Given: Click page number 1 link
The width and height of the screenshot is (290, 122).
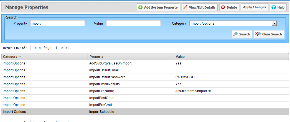Looking at the screenshot, I should click(x=57, y=48).
